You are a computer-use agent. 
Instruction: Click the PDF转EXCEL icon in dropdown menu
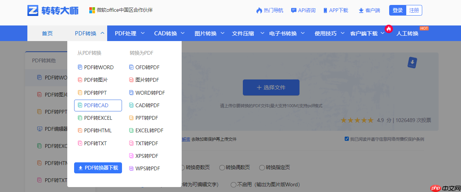coord(80,118)
